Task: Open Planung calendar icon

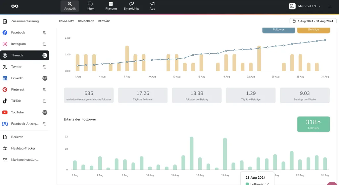Action: [x=111, y=6]
